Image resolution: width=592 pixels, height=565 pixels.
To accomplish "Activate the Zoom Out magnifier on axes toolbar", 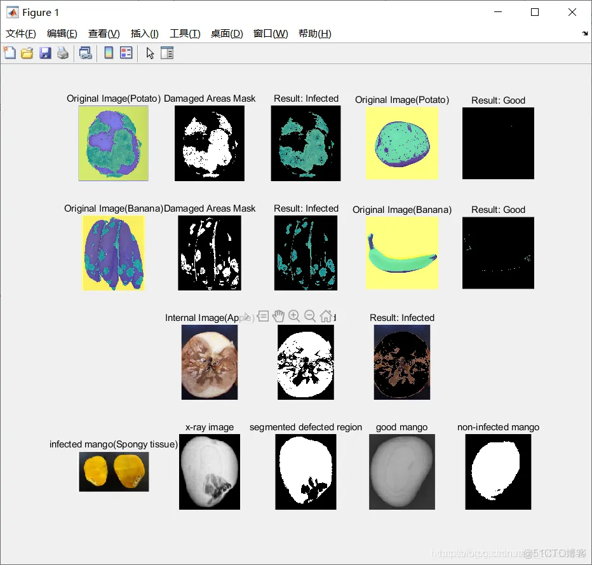I will [x=309, y=316].
